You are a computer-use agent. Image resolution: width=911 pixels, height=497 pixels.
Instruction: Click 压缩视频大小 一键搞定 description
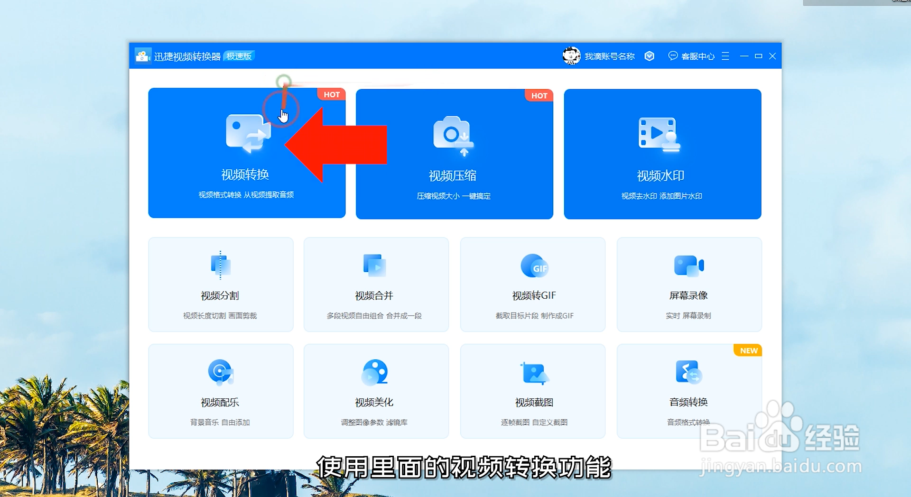pyautogui.click(x=454, y=196)
